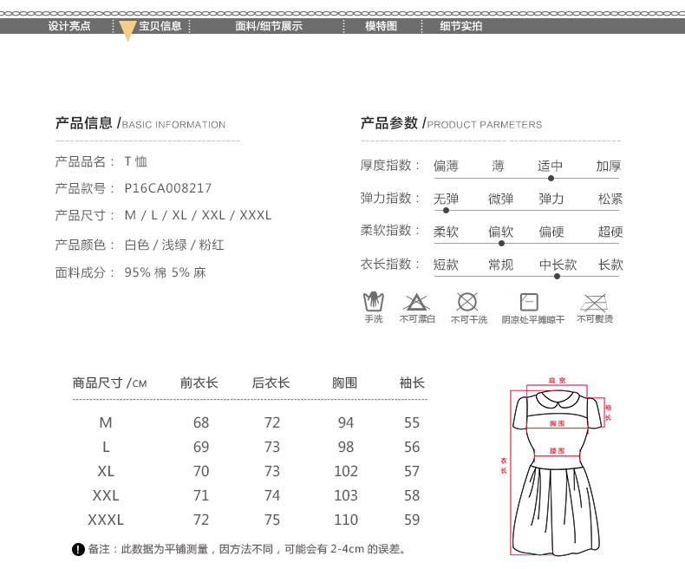Click the 柔软指数 slider dot

tap(501, 243)
